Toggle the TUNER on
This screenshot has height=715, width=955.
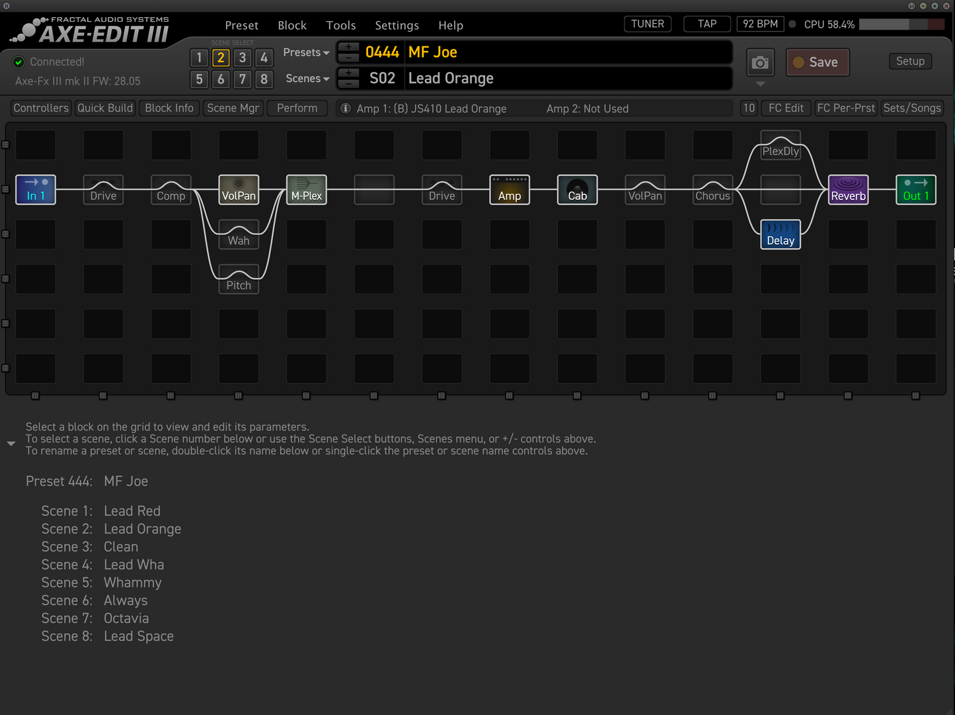pos(647,24)
